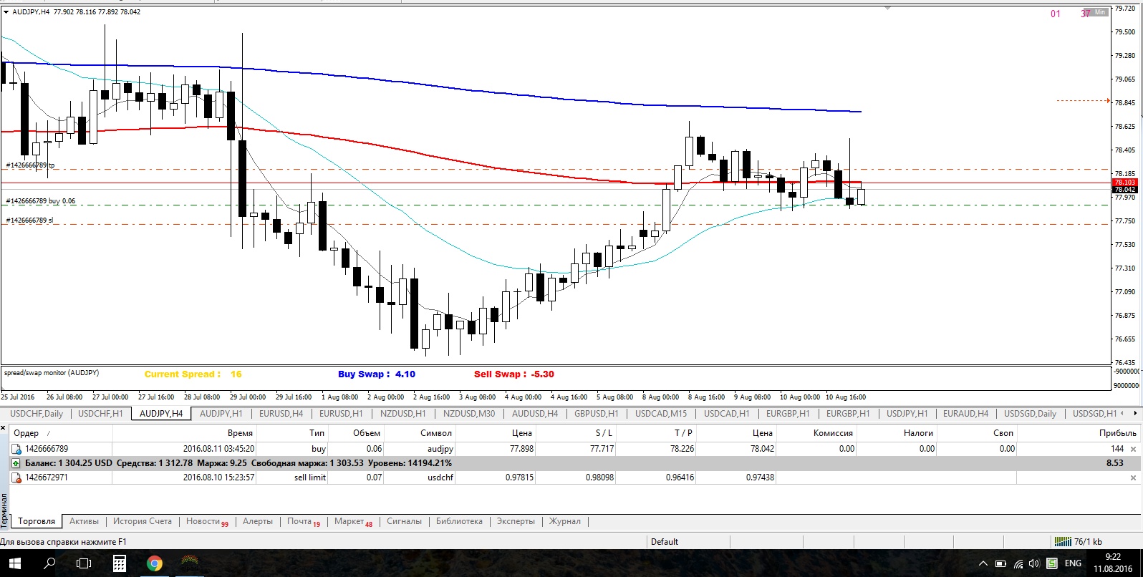
Task: Sort orders by the Время column header
Action: click(x=184, y=433)
